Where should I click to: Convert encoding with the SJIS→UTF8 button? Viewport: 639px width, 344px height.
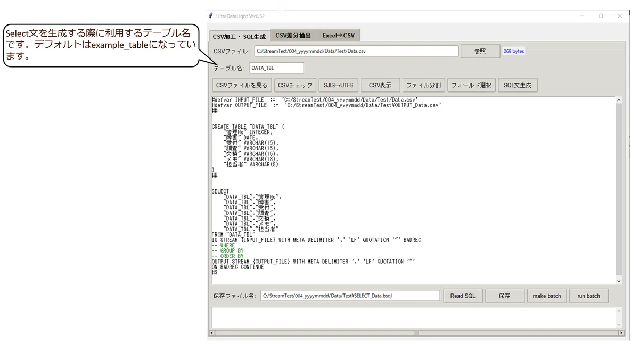[x=339, y=85]
